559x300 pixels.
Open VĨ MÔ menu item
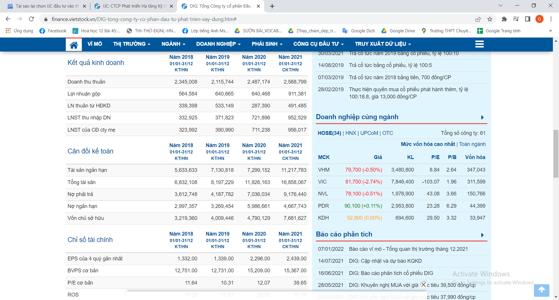(95, 44)
